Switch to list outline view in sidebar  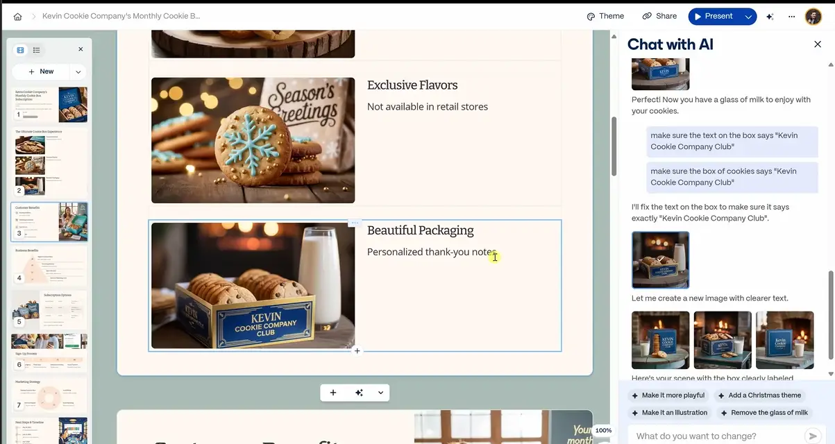click(x=37, y=50)
